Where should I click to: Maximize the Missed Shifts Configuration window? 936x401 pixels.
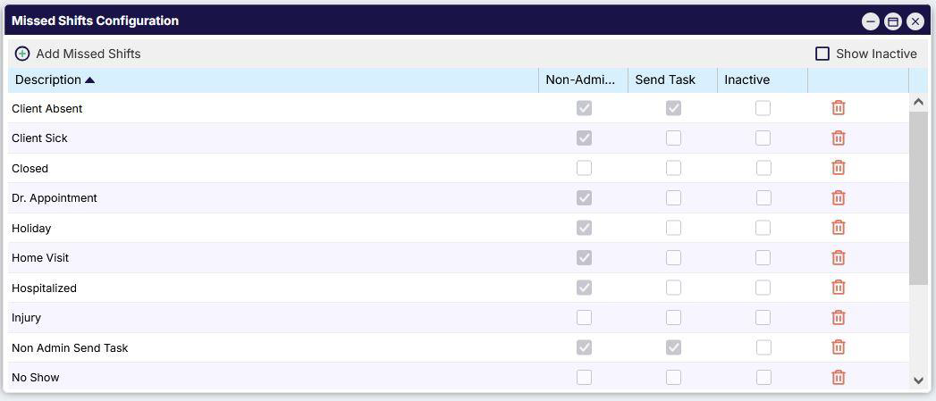click(893, 21)
